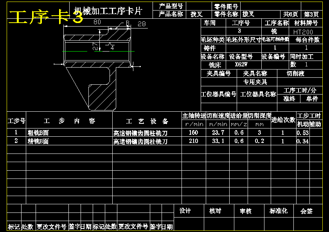Select the 工步号 column header
This screenshot has width=329, height=232.
(16, 121)
